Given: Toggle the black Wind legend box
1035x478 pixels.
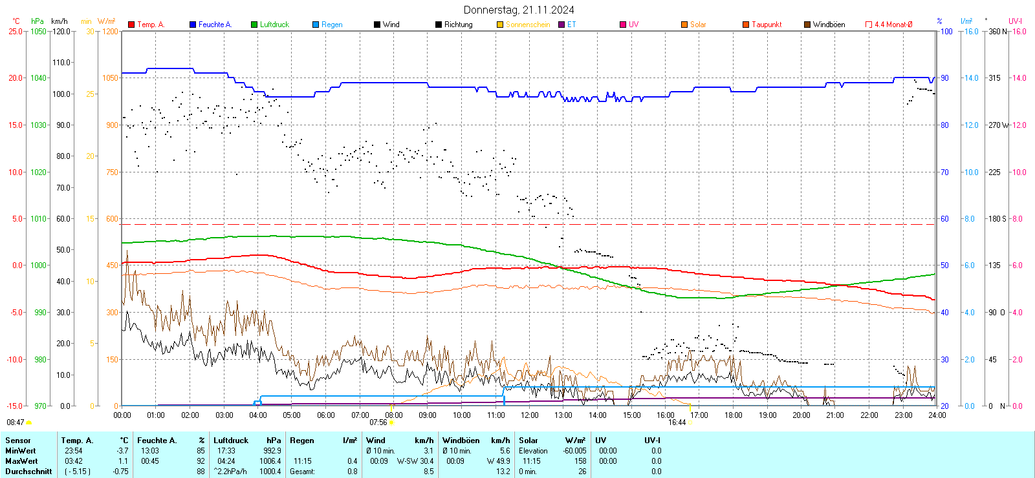Looking at the screenshot, I should point(377,25).
